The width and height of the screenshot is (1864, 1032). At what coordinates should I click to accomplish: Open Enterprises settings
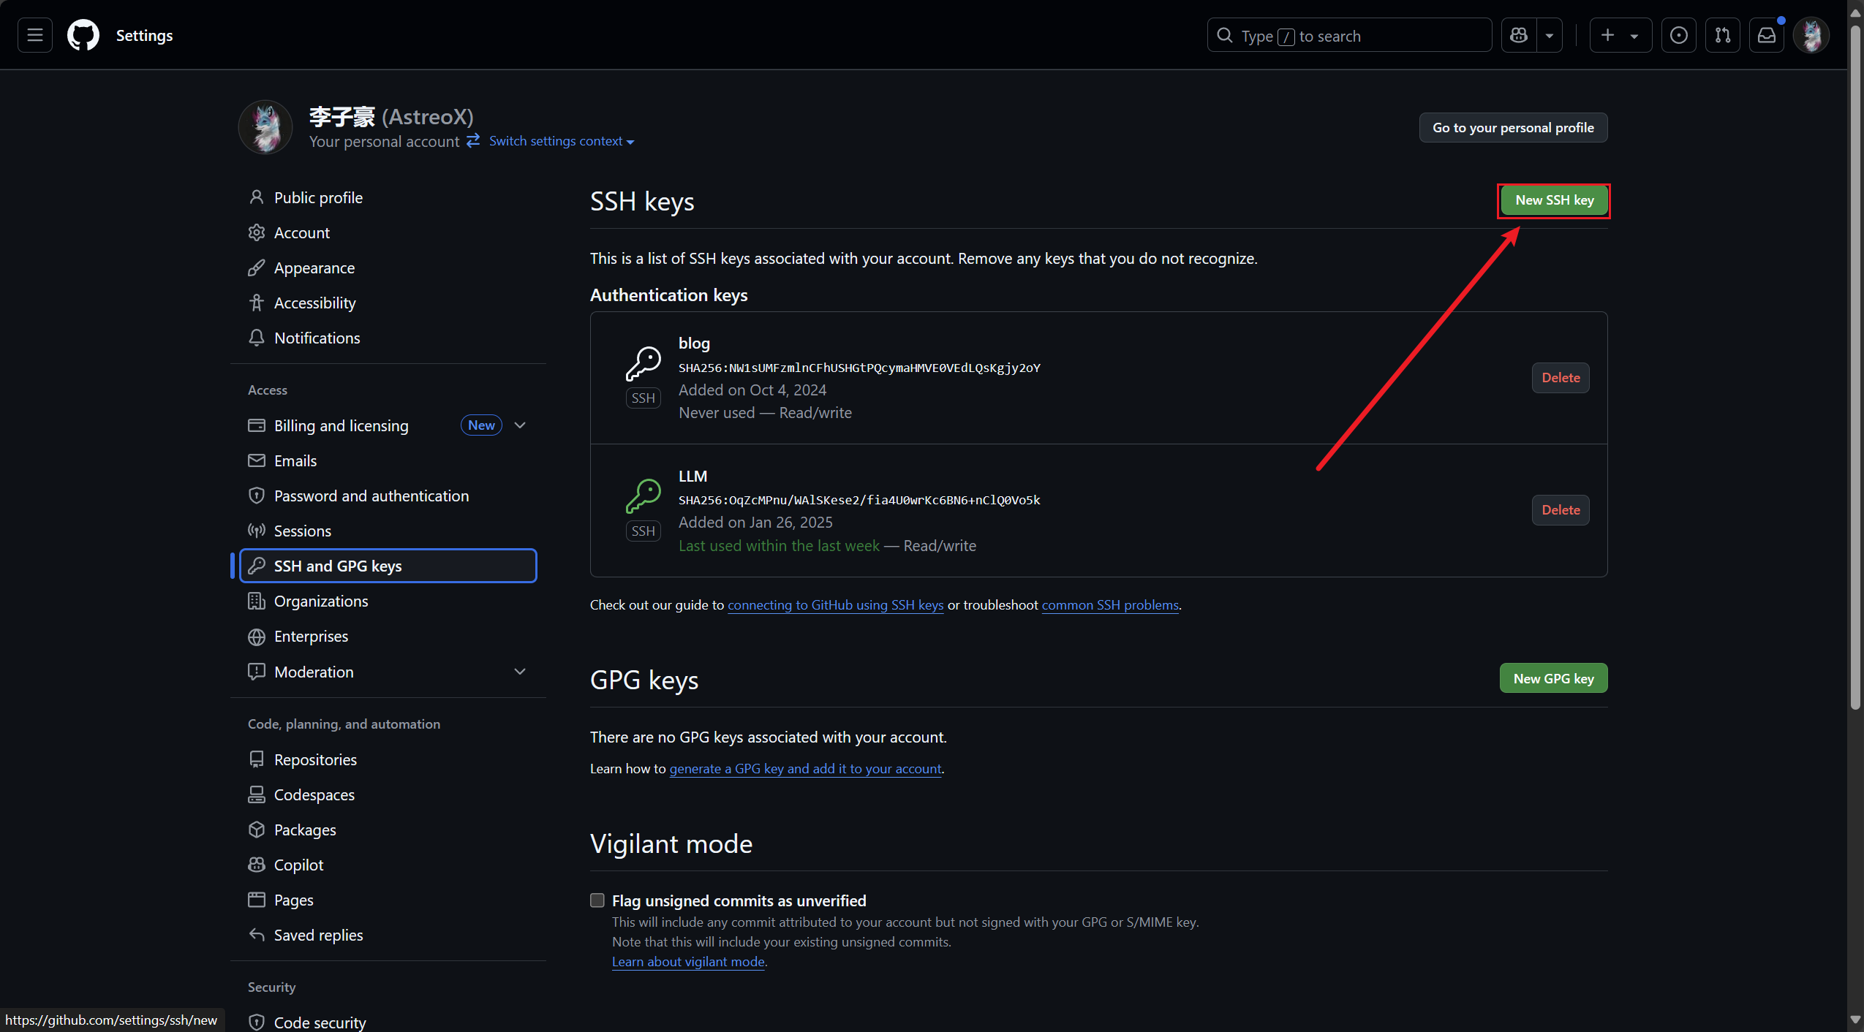point(388,636)
